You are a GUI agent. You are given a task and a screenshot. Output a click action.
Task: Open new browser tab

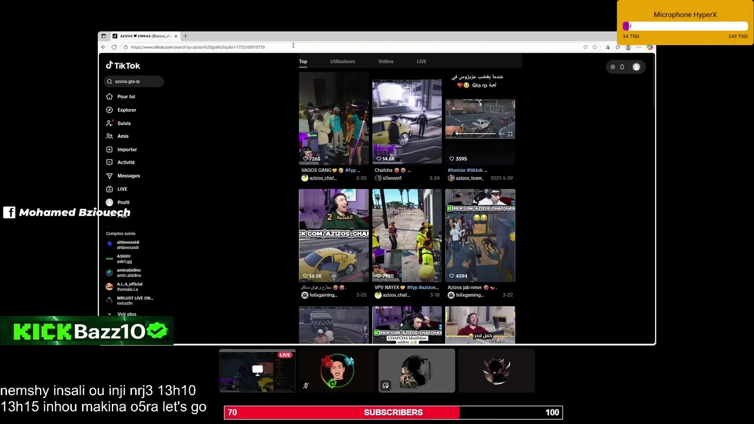pyautogui.click(x=185, y=36)
